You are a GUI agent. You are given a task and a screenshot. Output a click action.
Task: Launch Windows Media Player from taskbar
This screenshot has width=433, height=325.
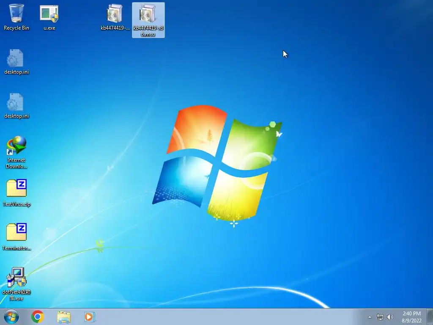(90, 317)
